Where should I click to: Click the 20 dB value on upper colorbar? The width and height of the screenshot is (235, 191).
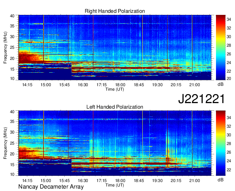[x=229, y=79]
